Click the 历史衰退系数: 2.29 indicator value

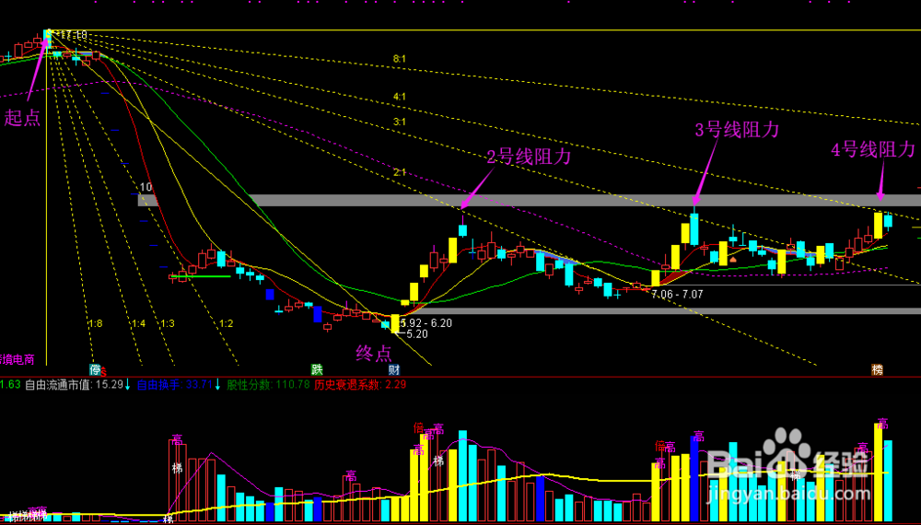pos(360,385)
